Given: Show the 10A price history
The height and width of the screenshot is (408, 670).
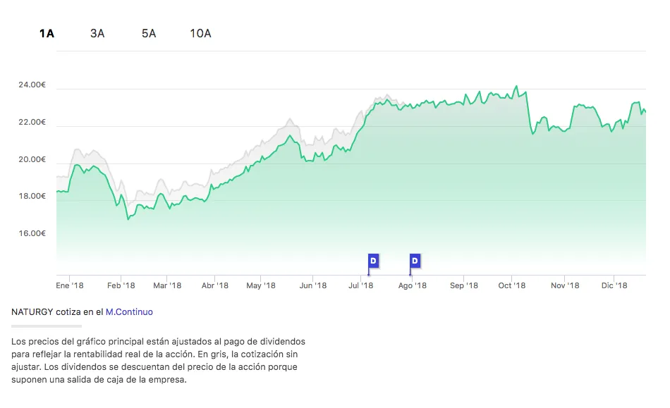Looking at the screenshot, I should coord(200,33).
